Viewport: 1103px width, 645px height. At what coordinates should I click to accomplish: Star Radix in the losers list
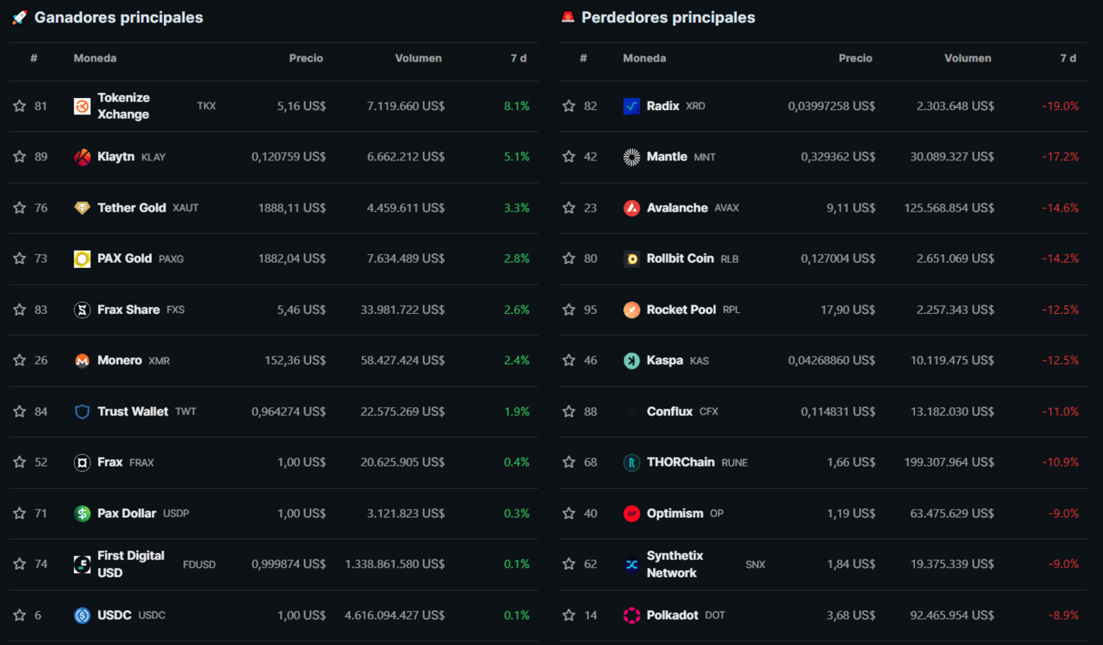pos(569,107)
